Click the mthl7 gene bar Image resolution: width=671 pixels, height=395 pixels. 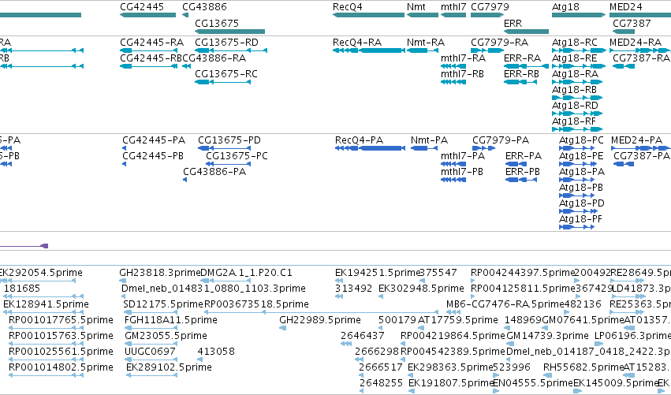[453, 15]
